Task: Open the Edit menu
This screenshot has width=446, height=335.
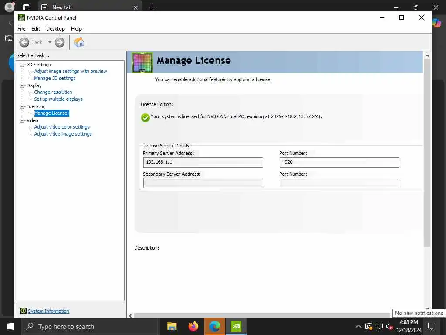Action: click(x=36, y=29)
